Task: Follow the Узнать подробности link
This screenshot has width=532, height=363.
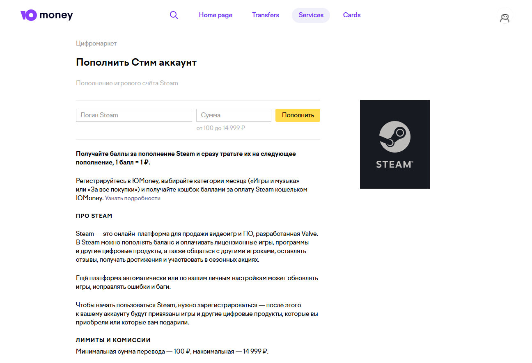Action: (133, 198)
